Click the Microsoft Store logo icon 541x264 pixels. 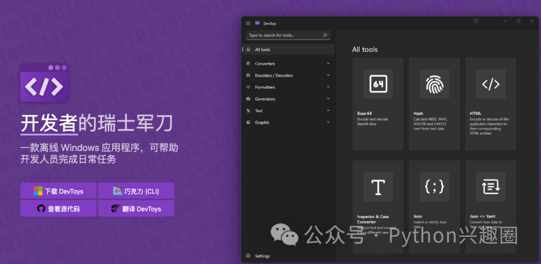[x=38, y=191]
